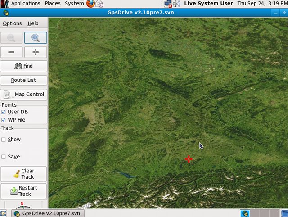This screenshot has height=217, width=288.
Task: Click the network status tray icon
Action: click(x=168, y=4)
